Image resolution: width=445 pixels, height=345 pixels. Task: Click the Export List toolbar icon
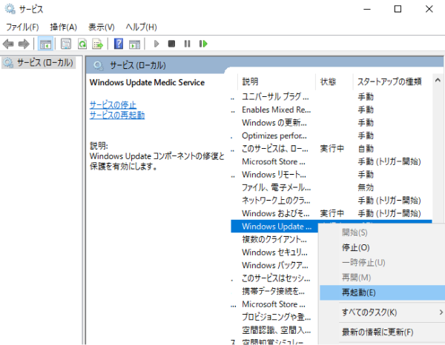(x=97, y=44)
